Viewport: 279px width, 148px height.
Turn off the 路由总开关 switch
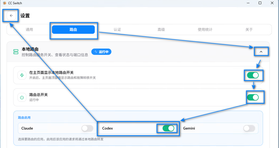point(253,97)
